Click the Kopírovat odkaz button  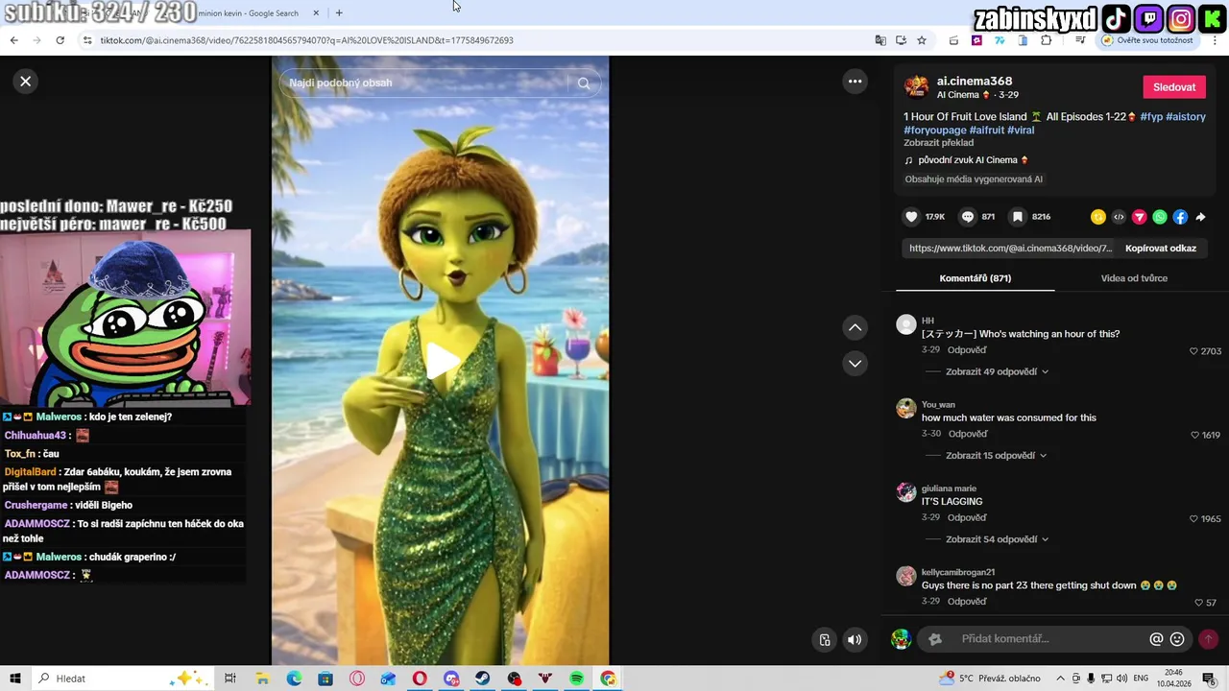coord(1161,248)
